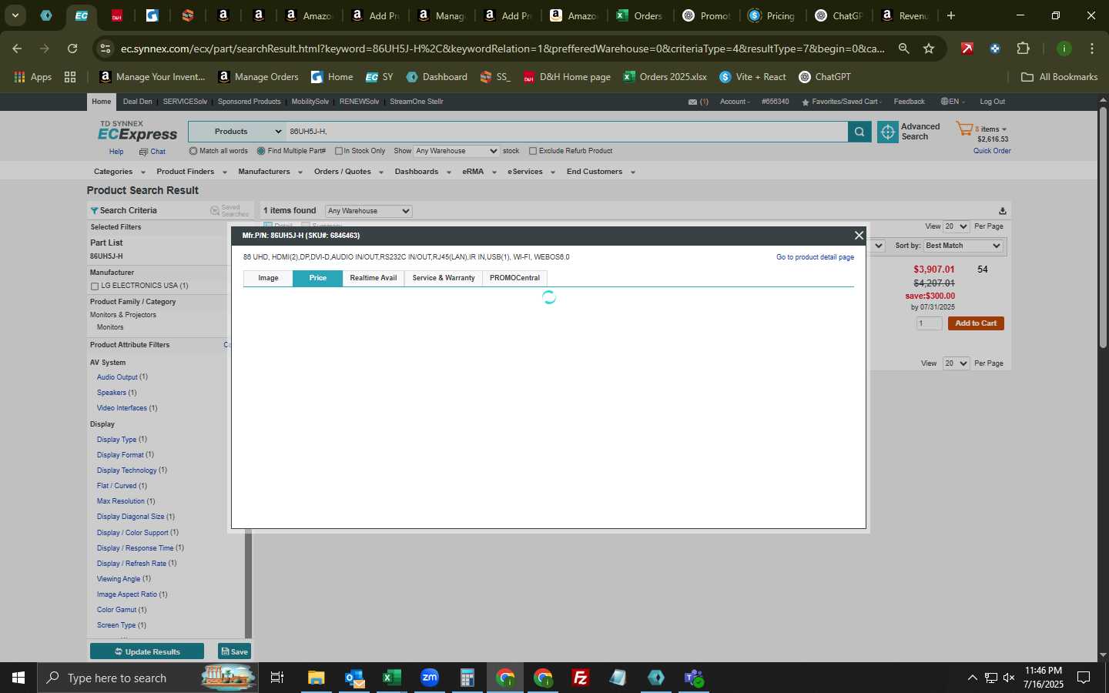Click the Max Resolution filter

121,501
